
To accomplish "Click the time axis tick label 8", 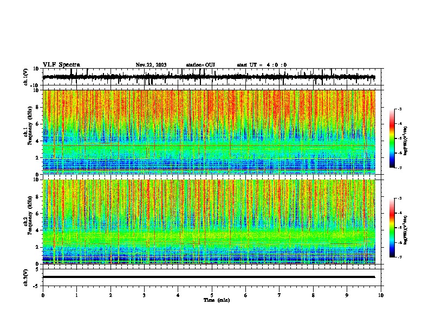I will (x=313, y=295).
